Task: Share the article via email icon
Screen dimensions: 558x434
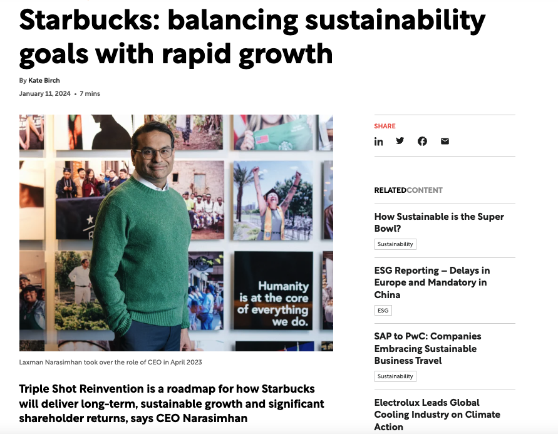Action: click(x=445, y=142)
